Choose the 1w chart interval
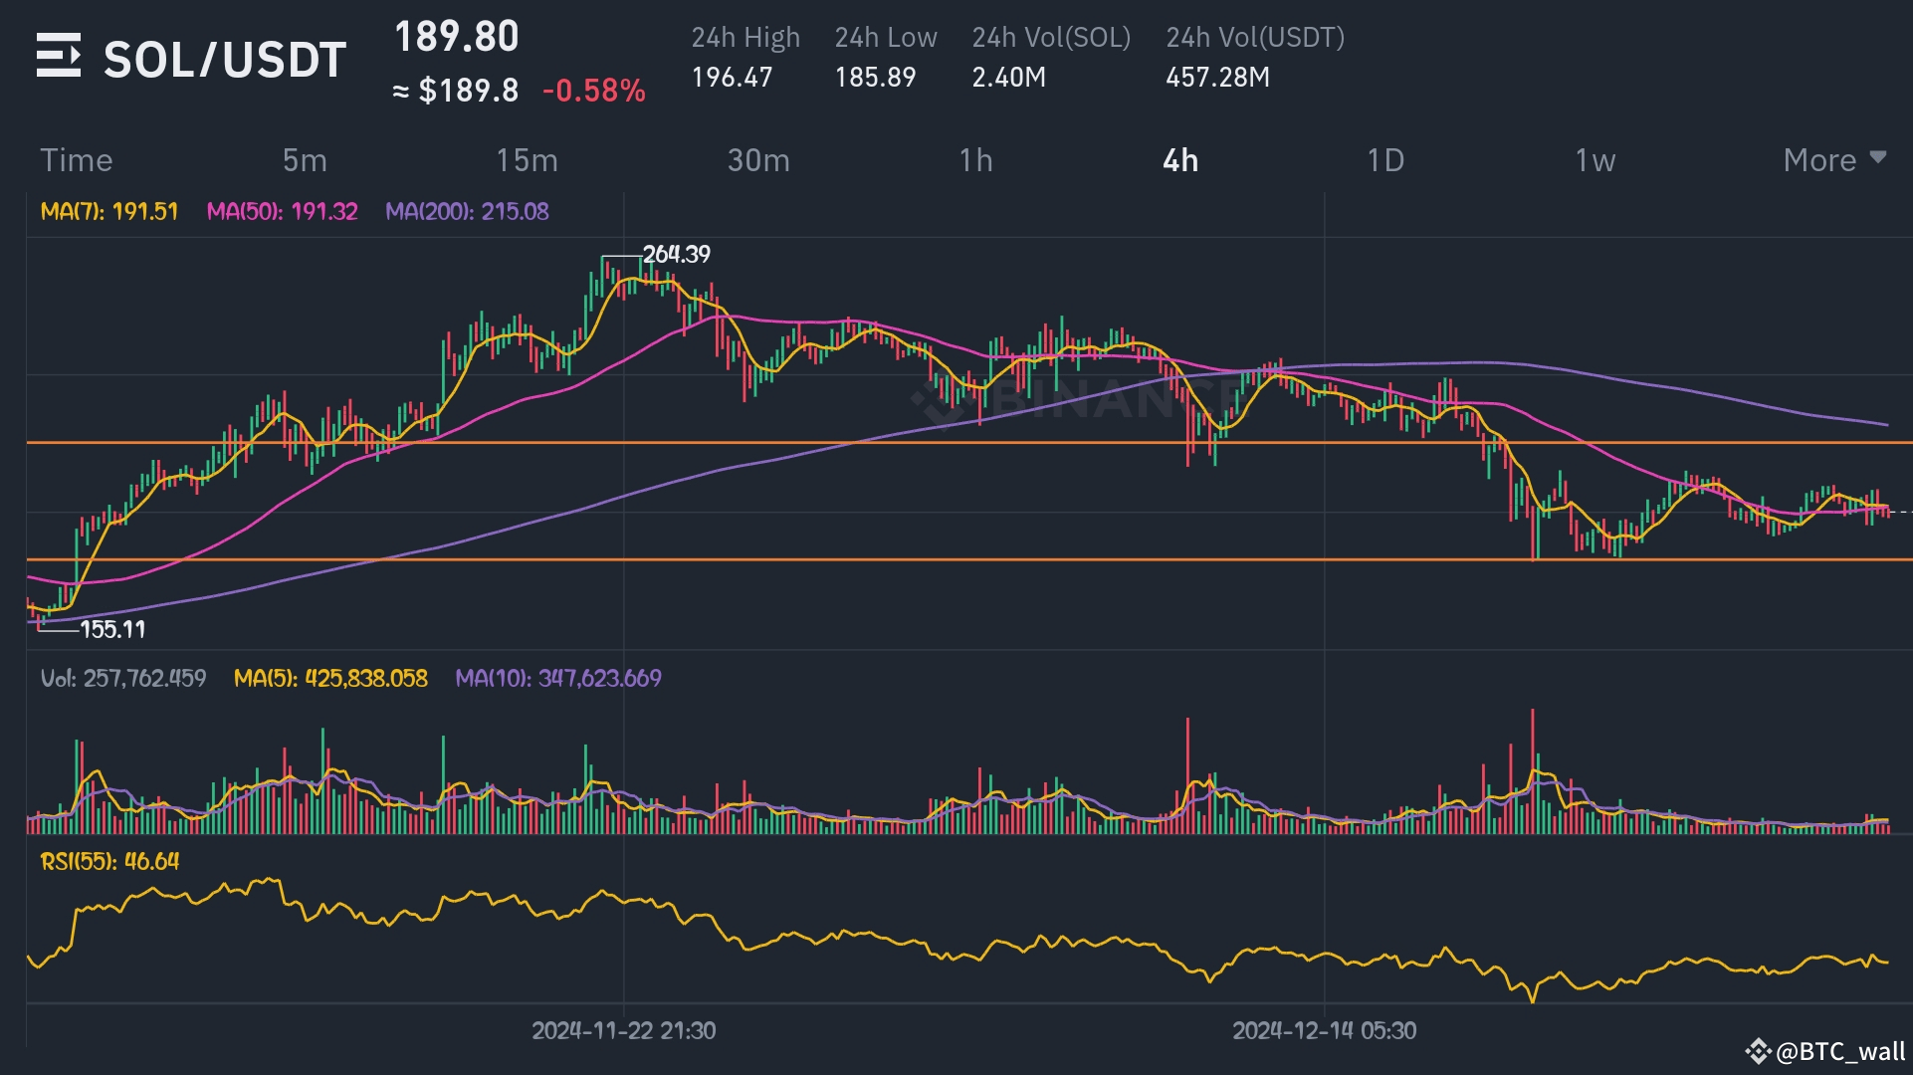 [1594, 160]
